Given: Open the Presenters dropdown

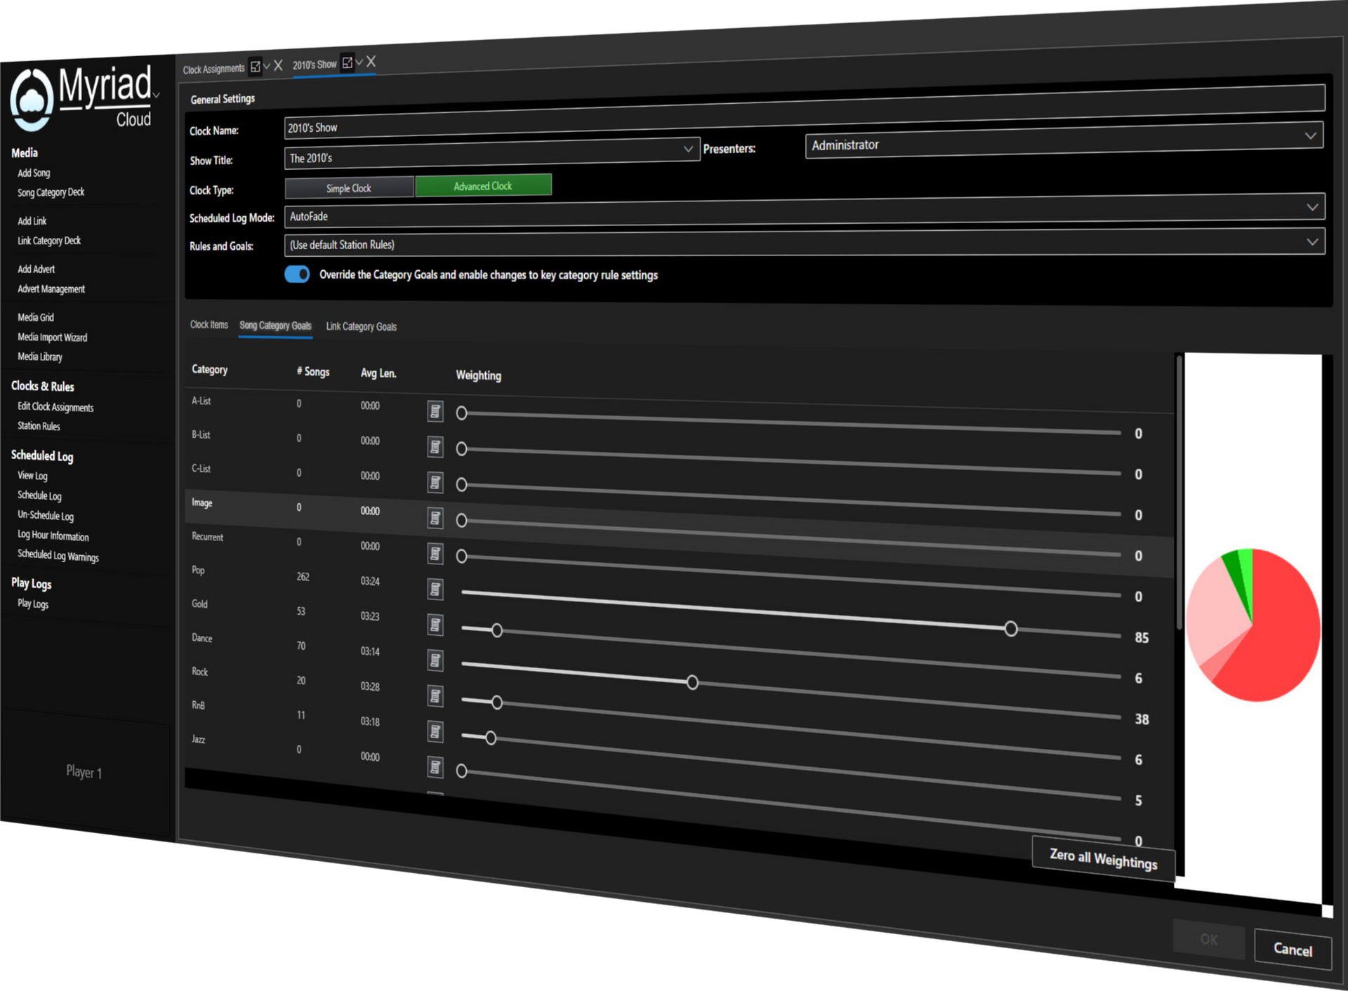Looking at the screenshot, I should [1310, 135].
